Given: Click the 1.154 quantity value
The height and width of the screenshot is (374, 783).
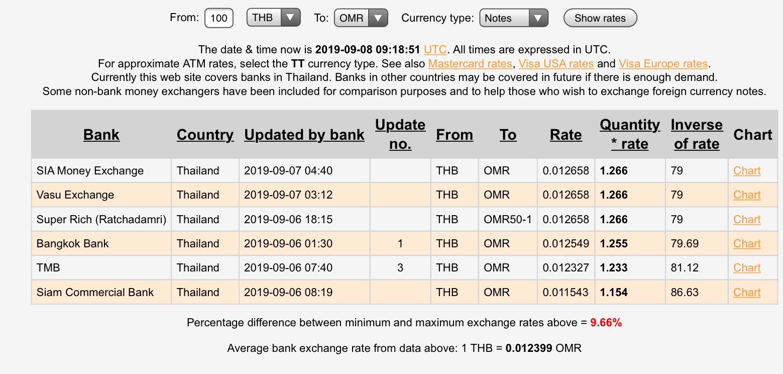Looking at the screenshot, I should pos(614,292).
